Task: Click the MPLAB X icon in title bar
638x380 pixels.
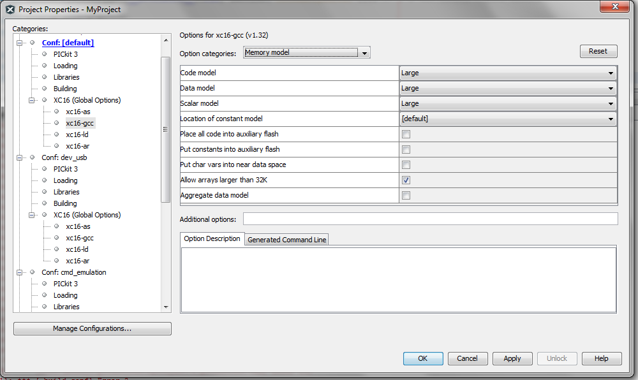Action: (10, 10)
